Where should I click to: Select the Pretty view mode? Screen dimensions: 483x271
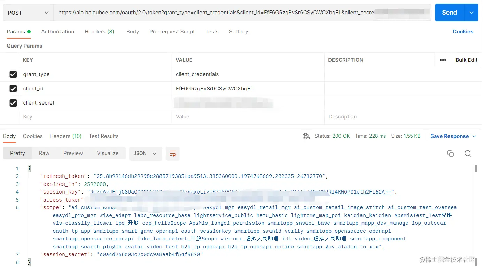coord(17,153)
